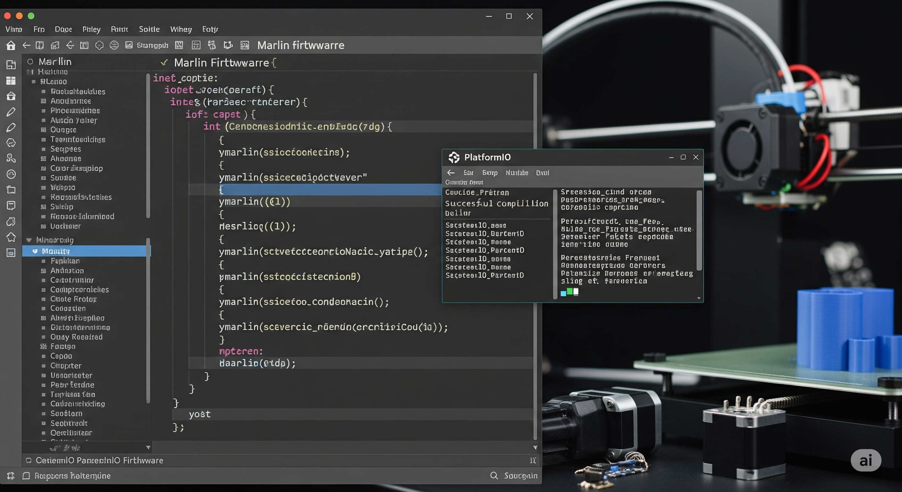Click the PlatformIO output panel vertical scrollbar
Image resolution: width=902 pixels, height=492 pixels.
point(699,230)
